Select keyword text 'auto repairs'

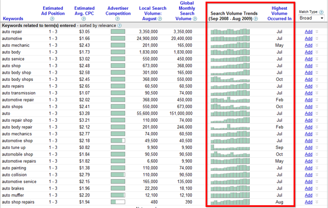pos(13,86)
